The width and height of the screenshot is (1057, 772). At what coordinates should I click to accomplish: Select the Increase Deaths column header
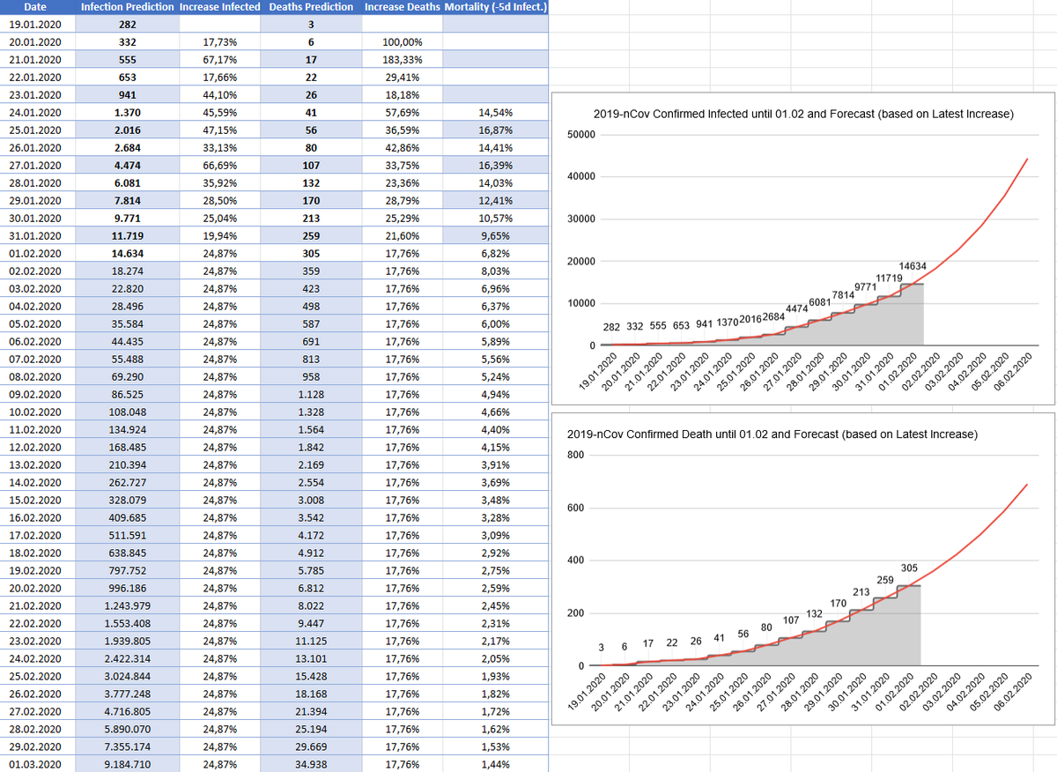tap(403, 7)
